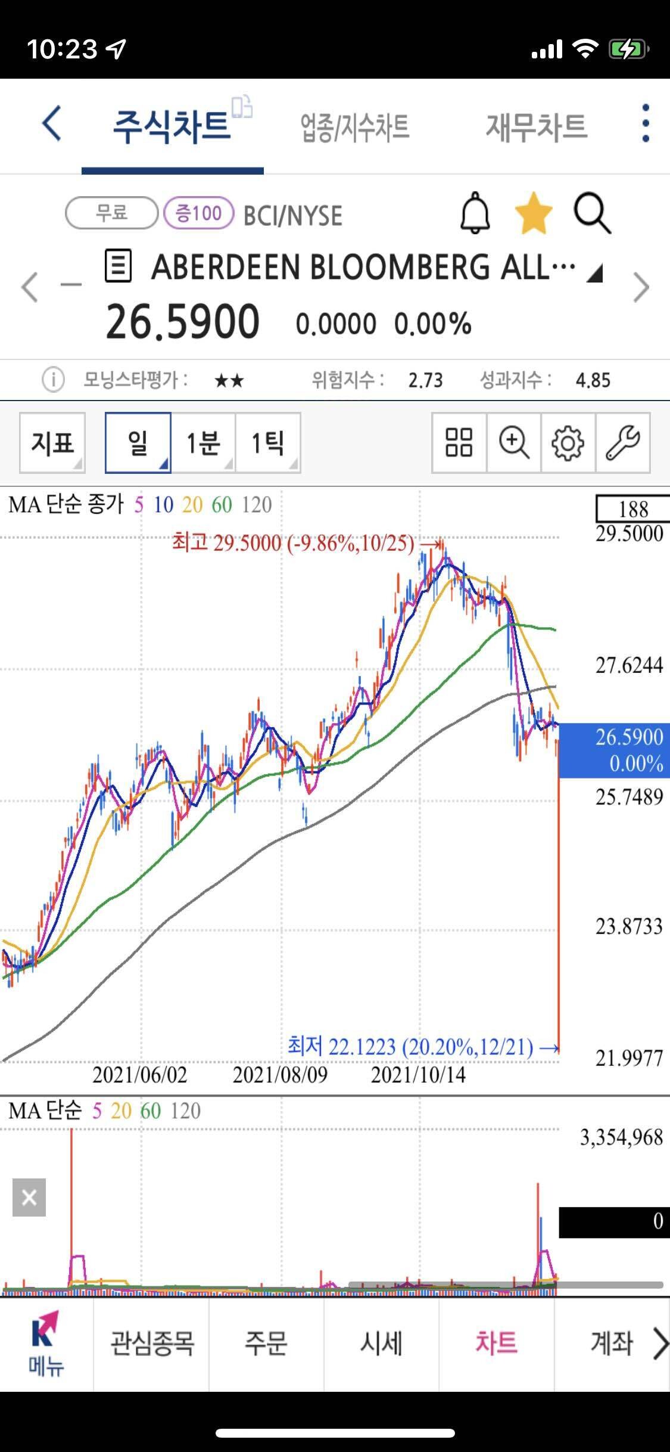Tap the 10:23 clock in status bar
The image size is (670, 1452).
61,49
